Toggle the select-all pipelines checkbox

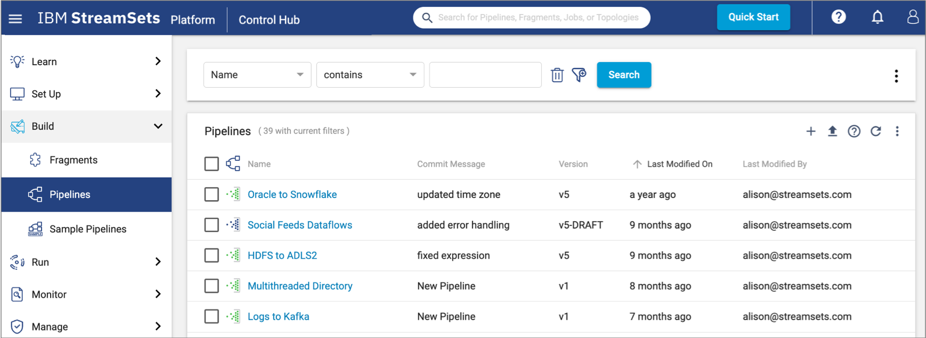(x=212, y=164)
